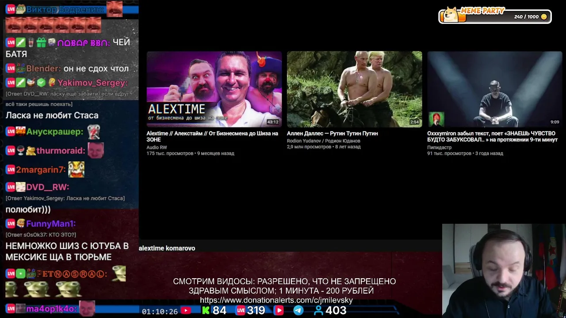Screen dimensions: 566x318
Task: Click the Meme Party progress bar
Action: [495, 17]
